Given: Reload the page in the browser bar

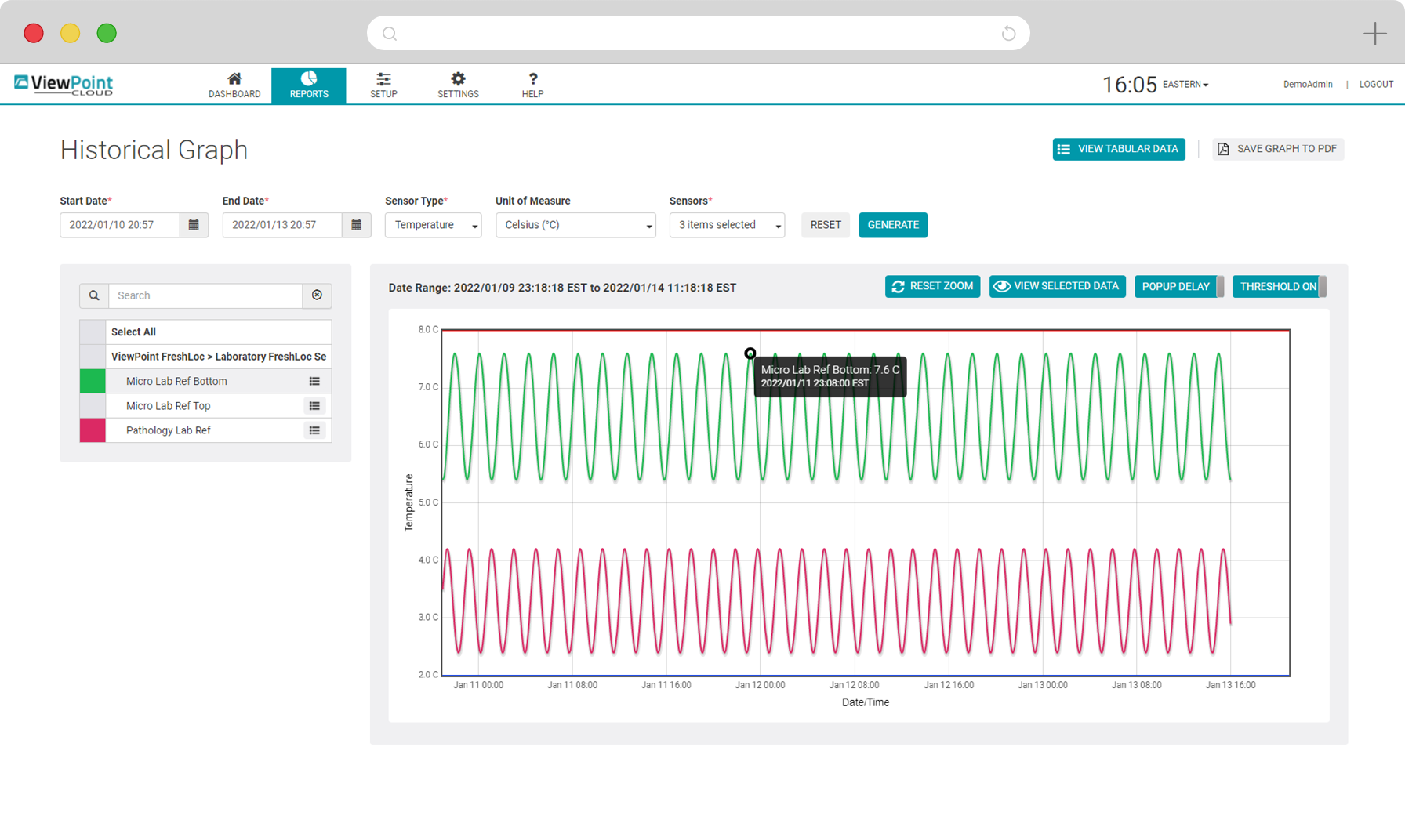Looking at the screenshot, I should click(1008, 33).
